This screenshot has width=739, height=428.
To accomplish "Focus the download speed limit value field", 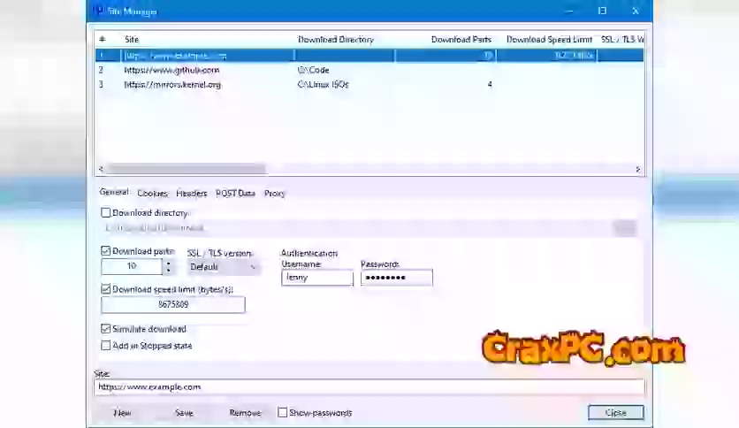I will click(x=173, y=304).
